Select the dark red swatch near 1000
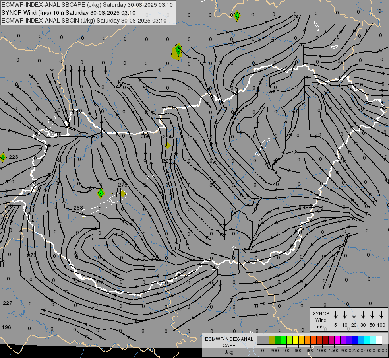 [326, 340]
